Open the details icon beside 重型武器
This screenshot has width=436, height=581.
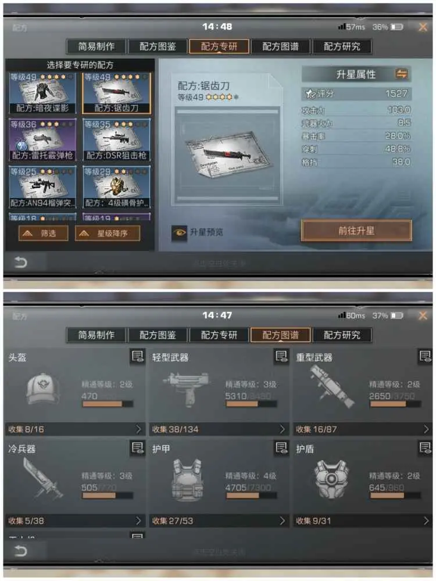click(x=425, y=356)
